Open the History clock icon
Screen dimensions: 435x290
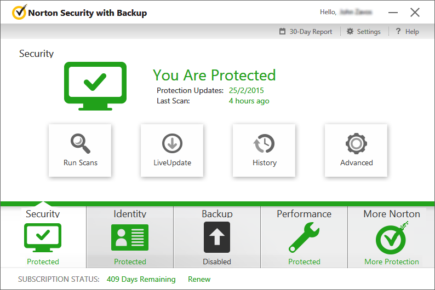click(x=264, y=144)
